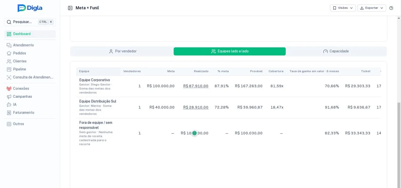Open the realizado value R$ 28.910,00
Image resolution: width=401 pixels, height=188 pixels.
[196, 107]
